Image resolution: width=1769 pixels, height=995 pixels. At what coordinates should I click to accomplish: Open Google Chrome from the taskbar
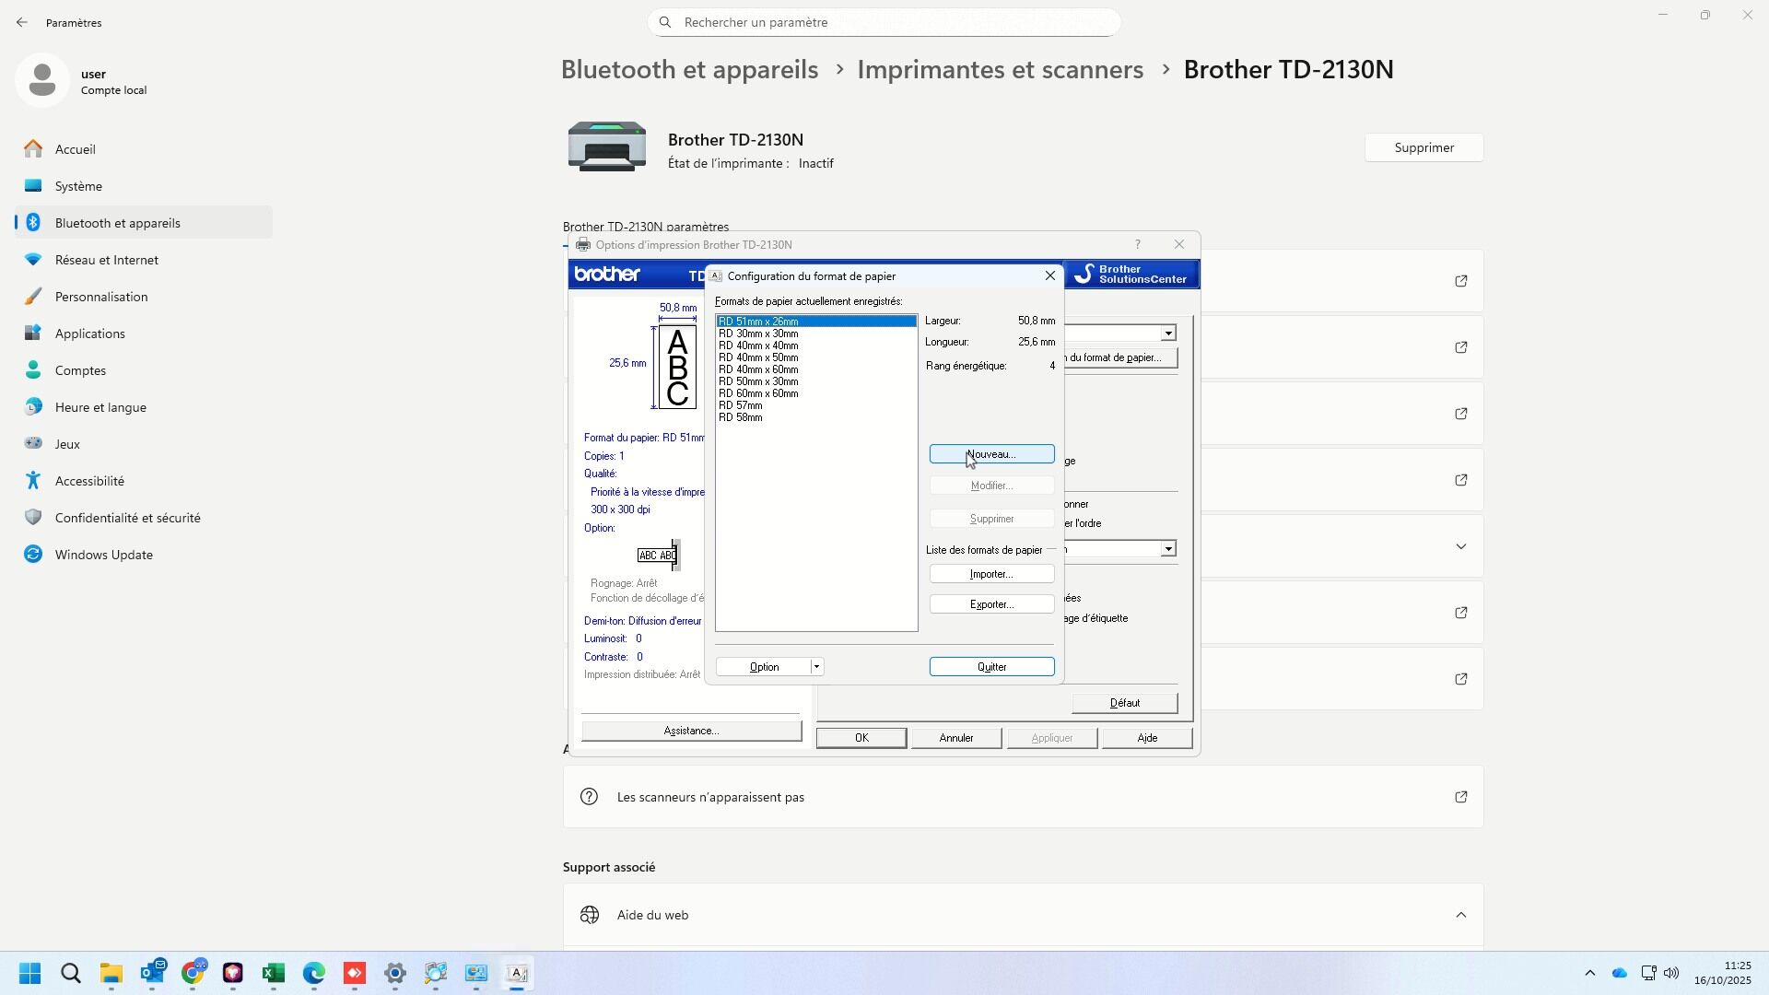tap(193, 974)
